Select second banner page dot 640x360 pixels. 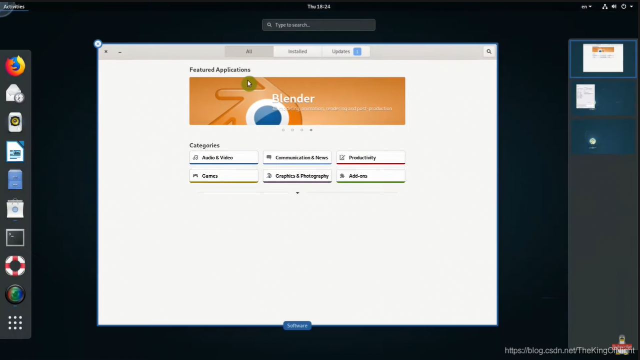coord(292,130)
